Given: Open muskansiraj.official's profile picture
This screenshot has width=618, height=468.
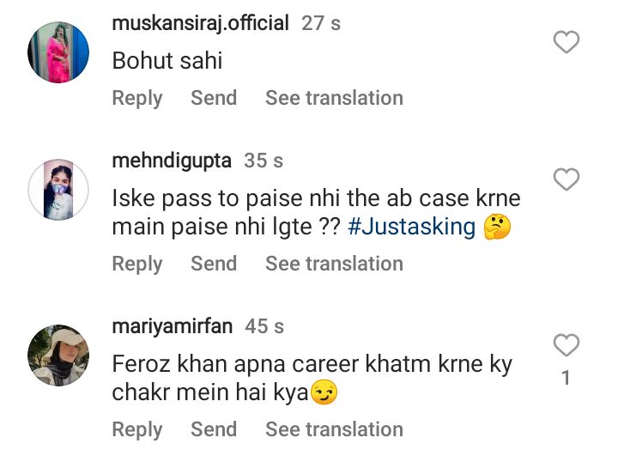Looking at the screenshot, I should (x=59, y=52).
